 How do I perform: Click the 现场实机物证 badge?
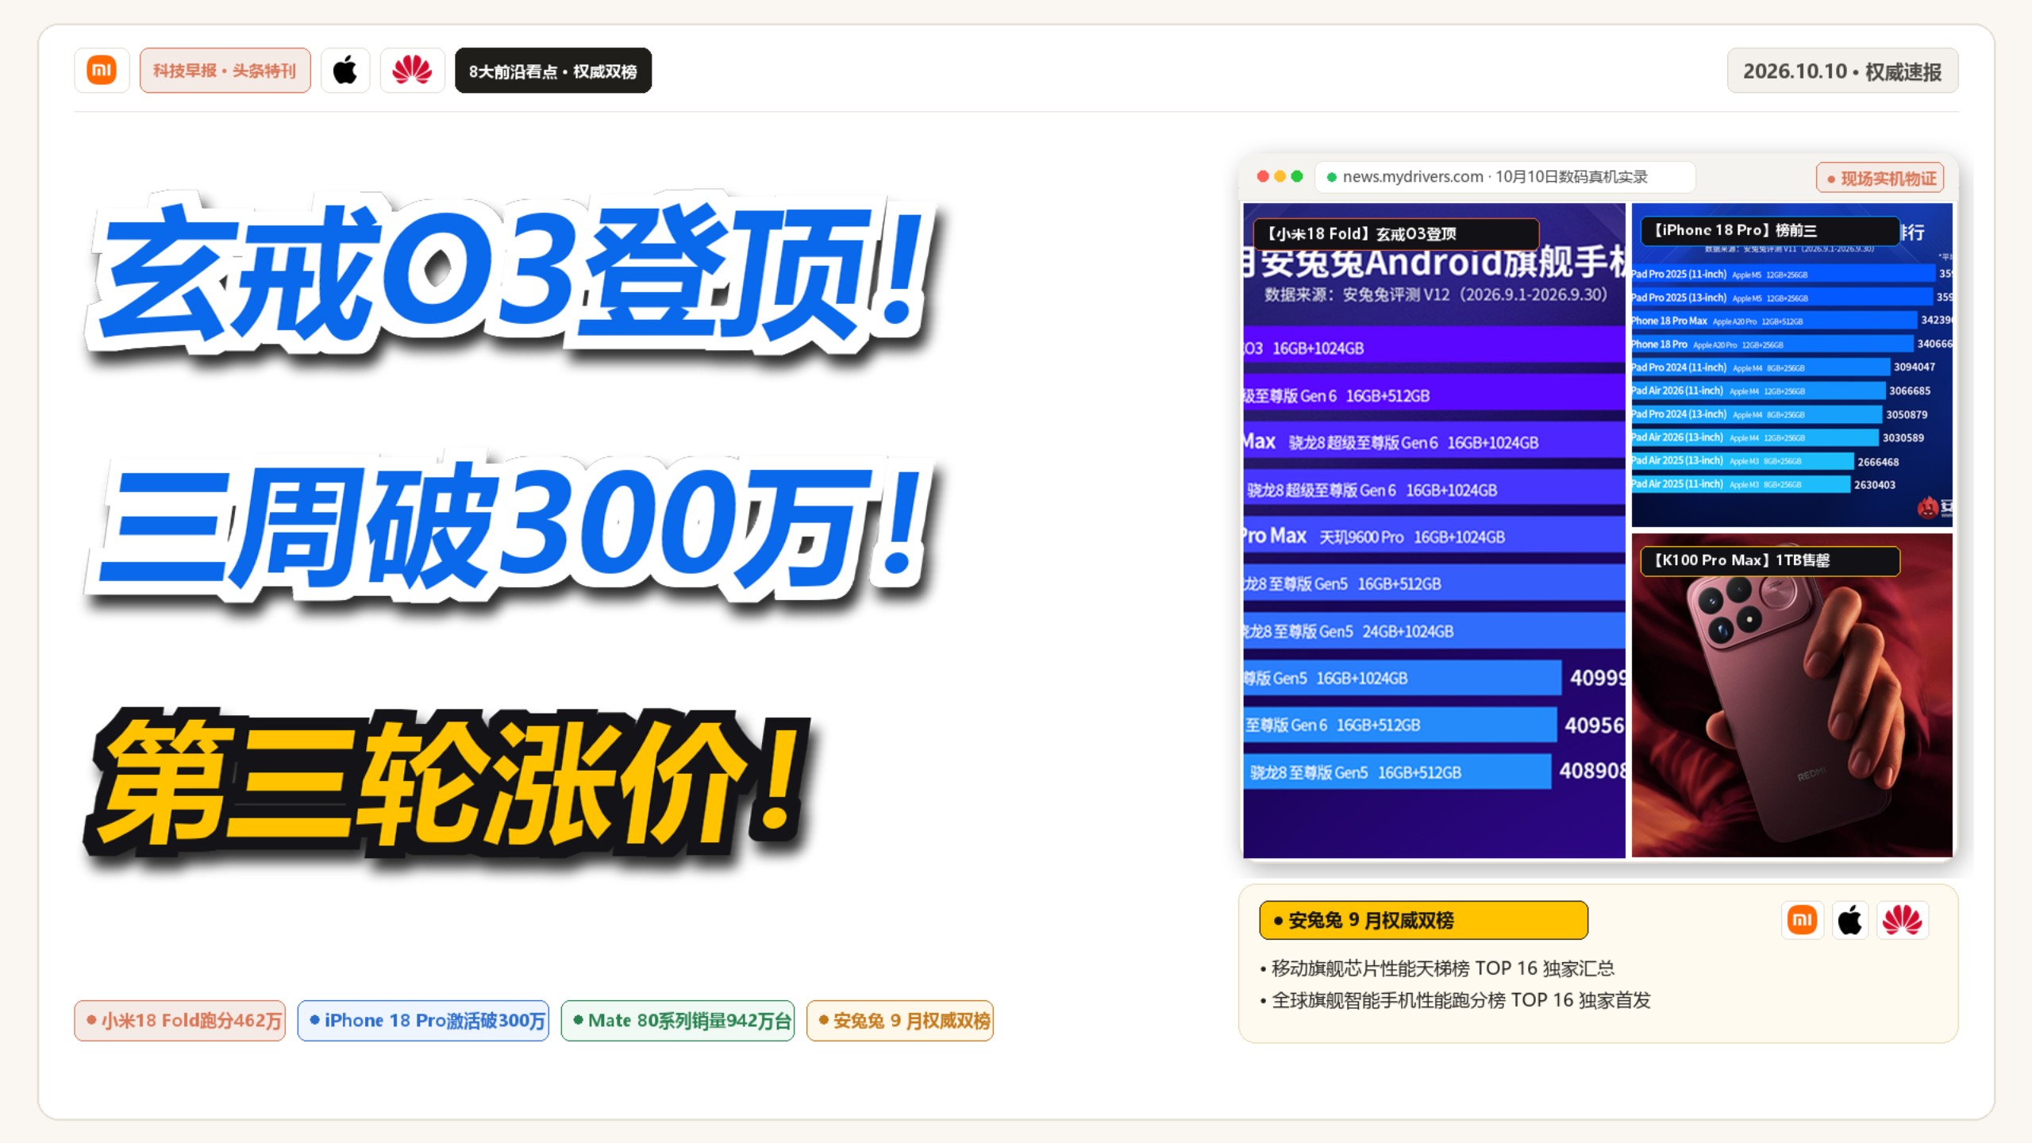pyautogui.click(x=1880, y=178)
